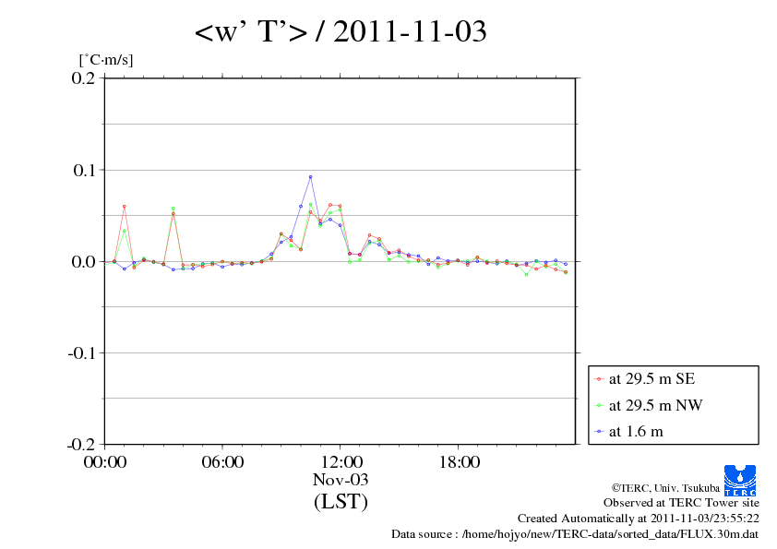777x549 pixels.
Task: Click the 18:00 x-axis label
Action: pyautogui.click(x=460, y=462)
